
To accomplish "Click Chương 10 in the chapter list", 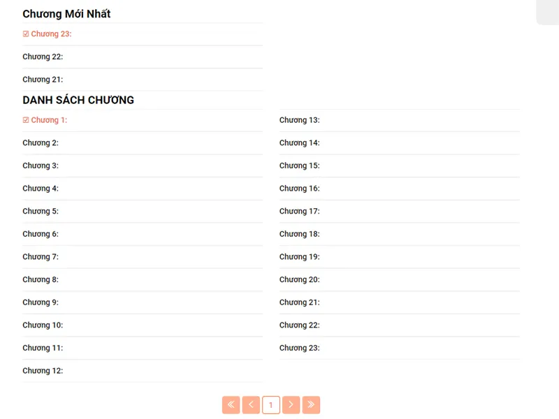I will click(x=43, y=325).
